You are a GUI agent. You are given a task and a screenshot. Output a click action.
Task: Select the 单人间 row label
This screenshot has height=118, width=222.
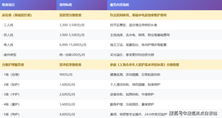pos(7,45)
